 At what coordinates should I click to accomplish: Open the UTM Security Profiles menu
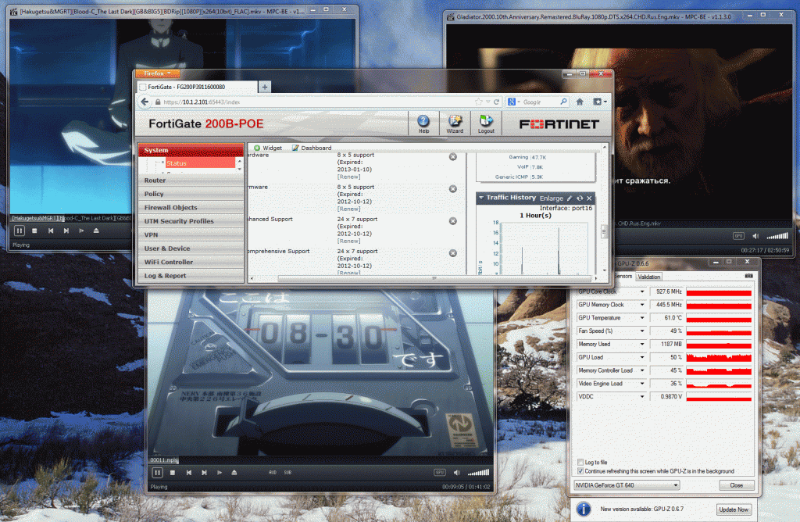tap(191, 221)
